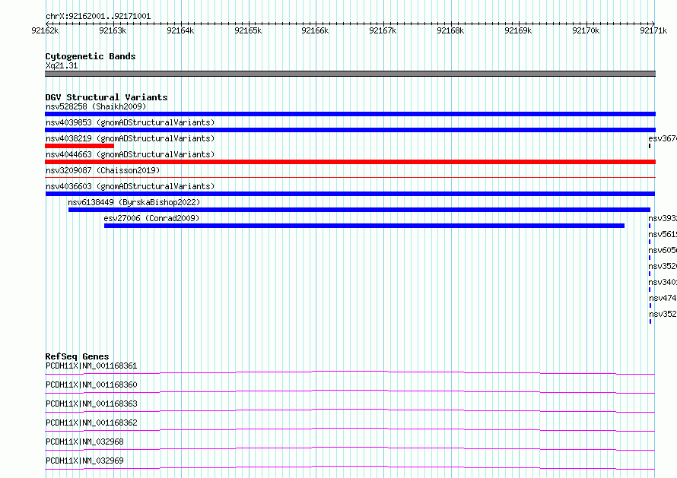677x478 pixels.
Task: Click the thin red nsv3209087 variant line
Action: tap(350, 177)
